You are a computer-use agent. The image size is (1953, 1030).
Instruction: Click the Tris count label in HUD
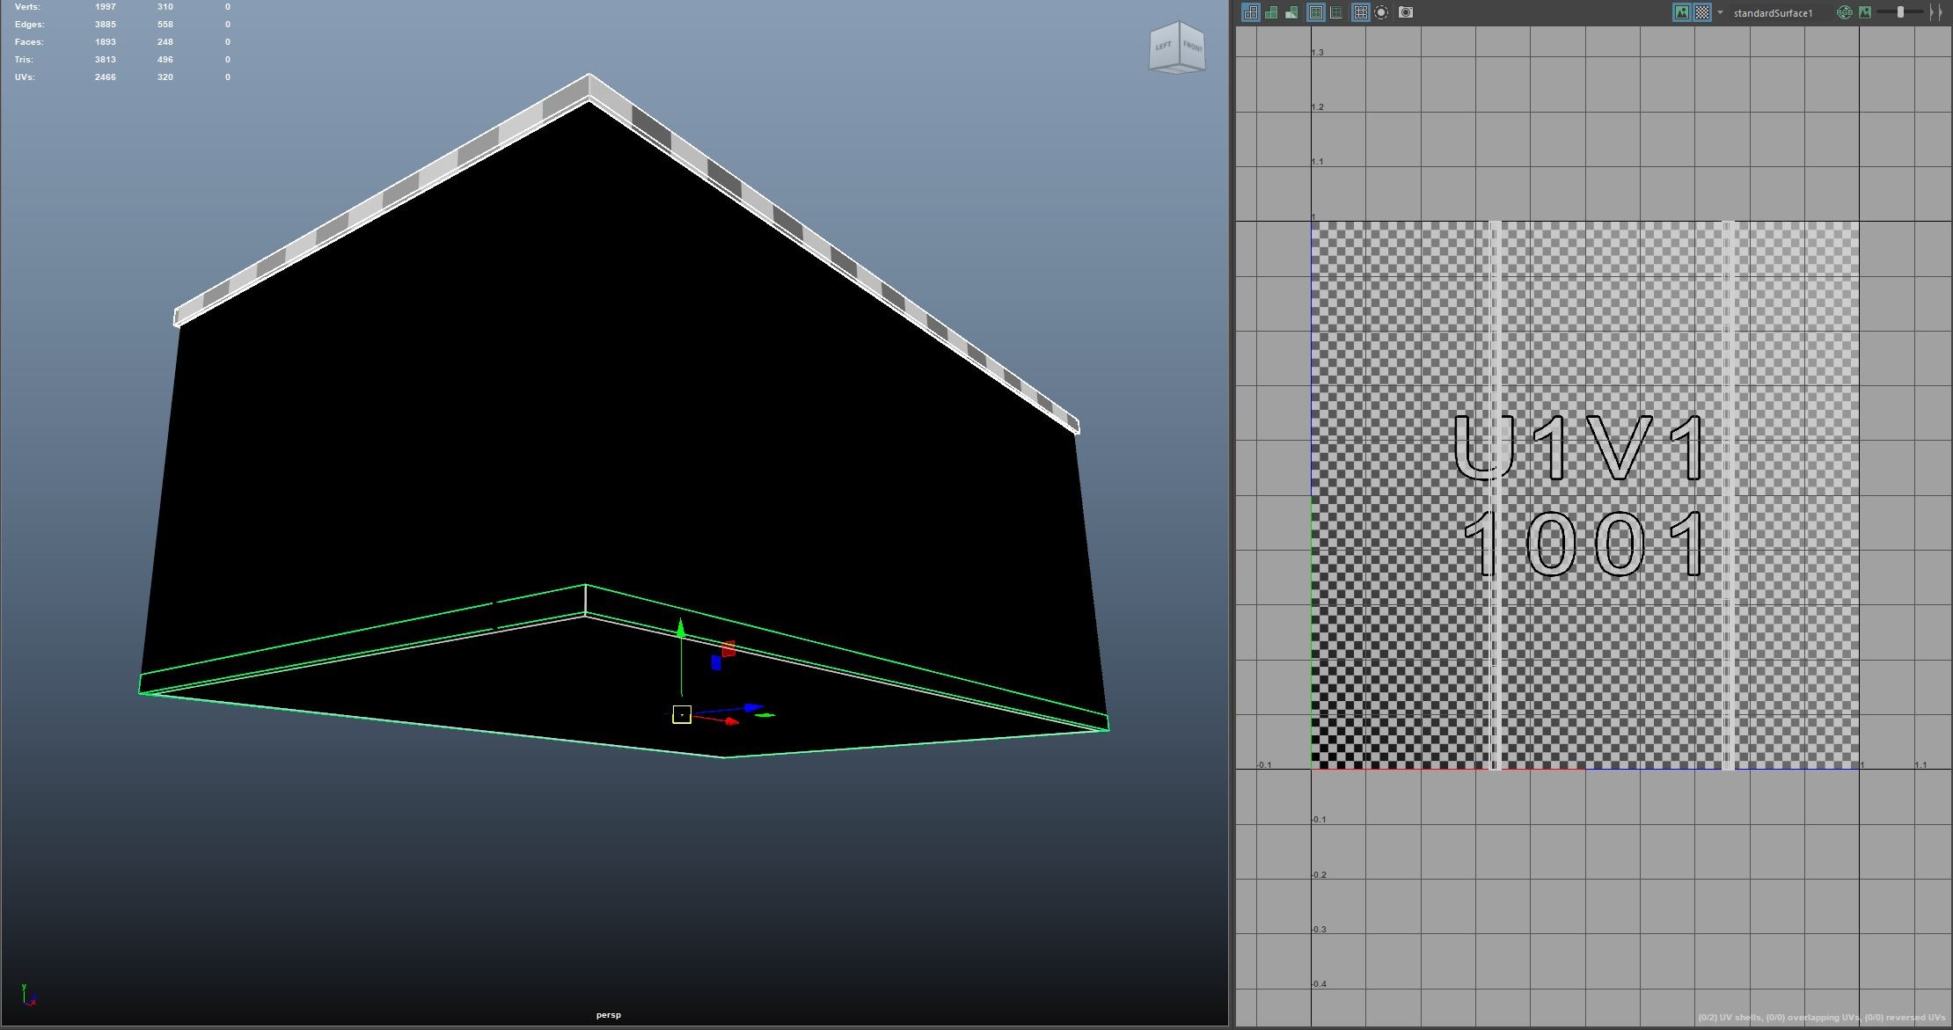[x=24, y=59]
